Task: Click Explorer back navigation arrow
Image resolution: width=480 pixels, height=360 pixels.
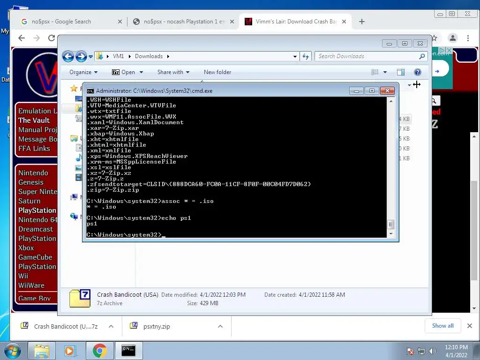Action: point(68,56)
